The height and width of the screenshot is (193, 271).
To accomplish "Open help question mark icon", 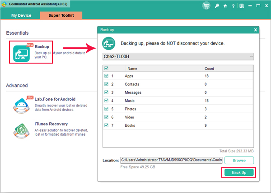I will click(233, 6).
